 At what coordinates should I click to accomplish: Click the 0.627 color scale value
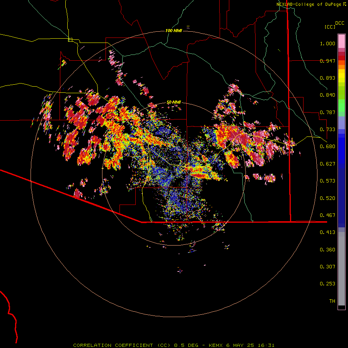click(328, 164)
